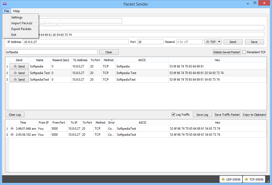Click the '2:45:56.102 am' time cell
272x185 pixels.
click(x=23, y=135)
